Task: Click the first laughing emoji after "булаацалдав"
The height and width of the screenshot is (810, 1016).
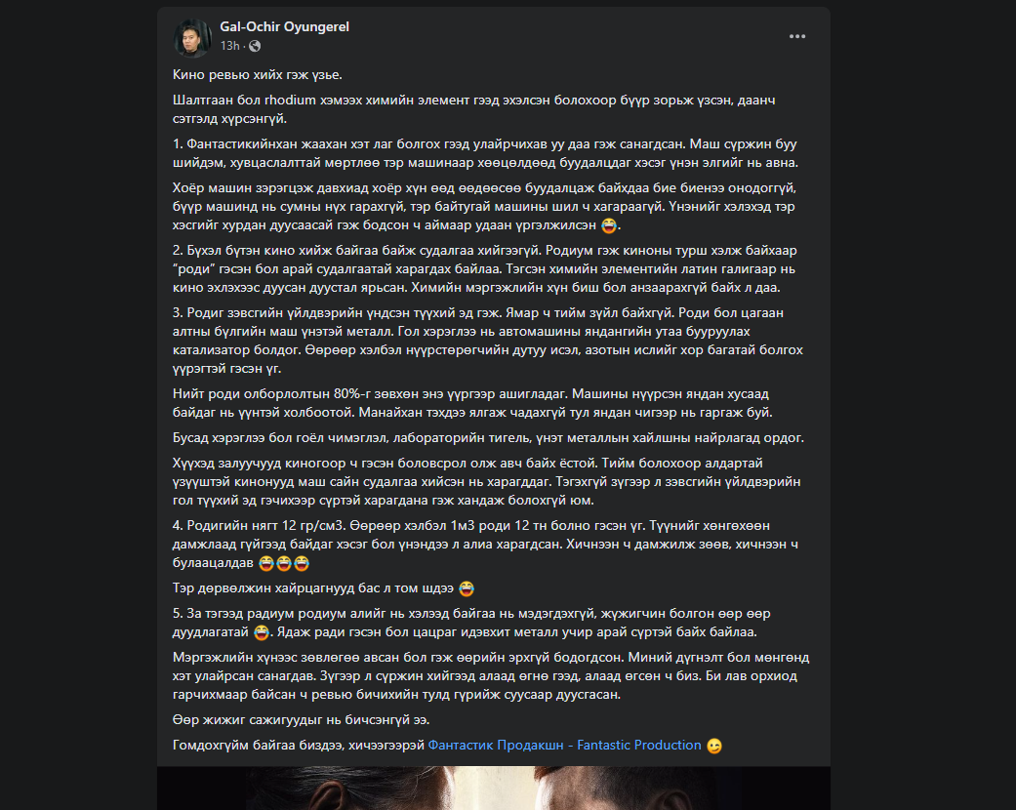Action: point(266,563)
